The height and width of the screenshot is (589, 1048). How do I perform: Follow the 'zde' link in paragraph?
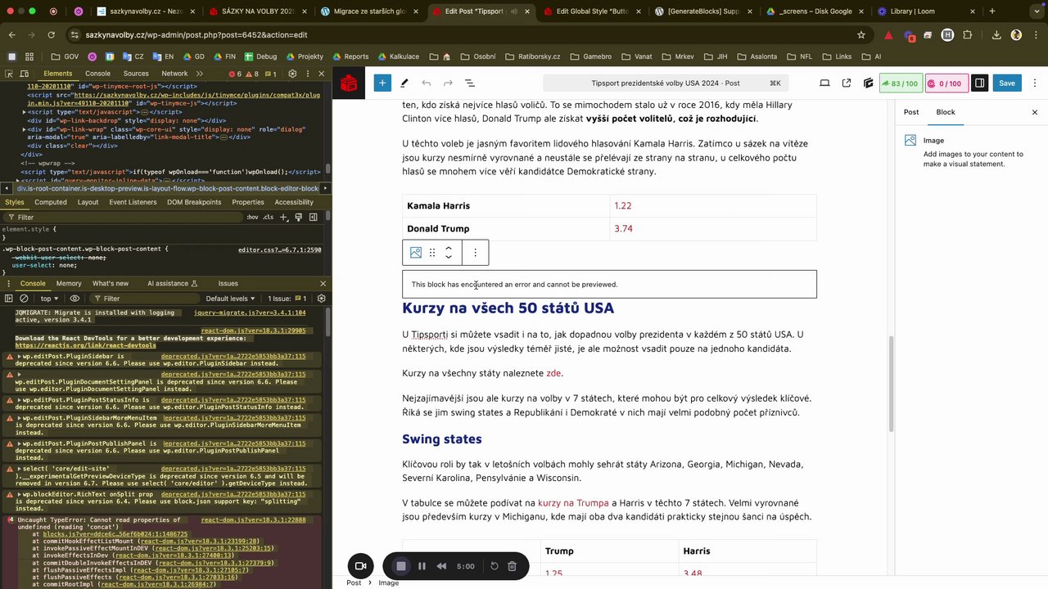click(x=553, y=373)
